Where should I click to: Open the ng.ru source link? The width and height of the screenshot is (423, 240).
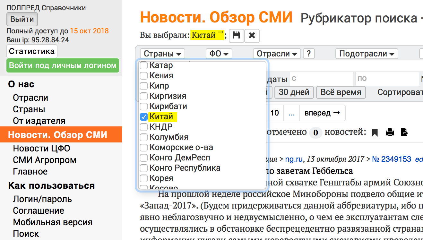tap(295, 159)
